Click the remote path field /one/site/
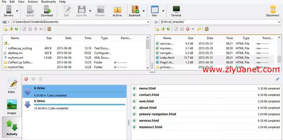Screen dimensions: 283x140 (x=220, y=22)
